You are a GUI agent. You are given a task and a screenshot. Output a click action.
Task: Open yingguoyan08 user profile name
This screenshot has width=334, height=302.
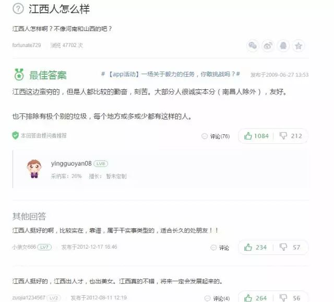71,164
